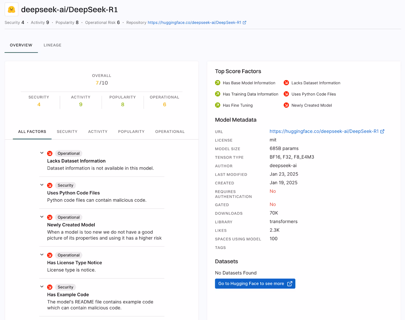Click green arrow icon for Has Fine Tuning

click(x=218, y=105)
